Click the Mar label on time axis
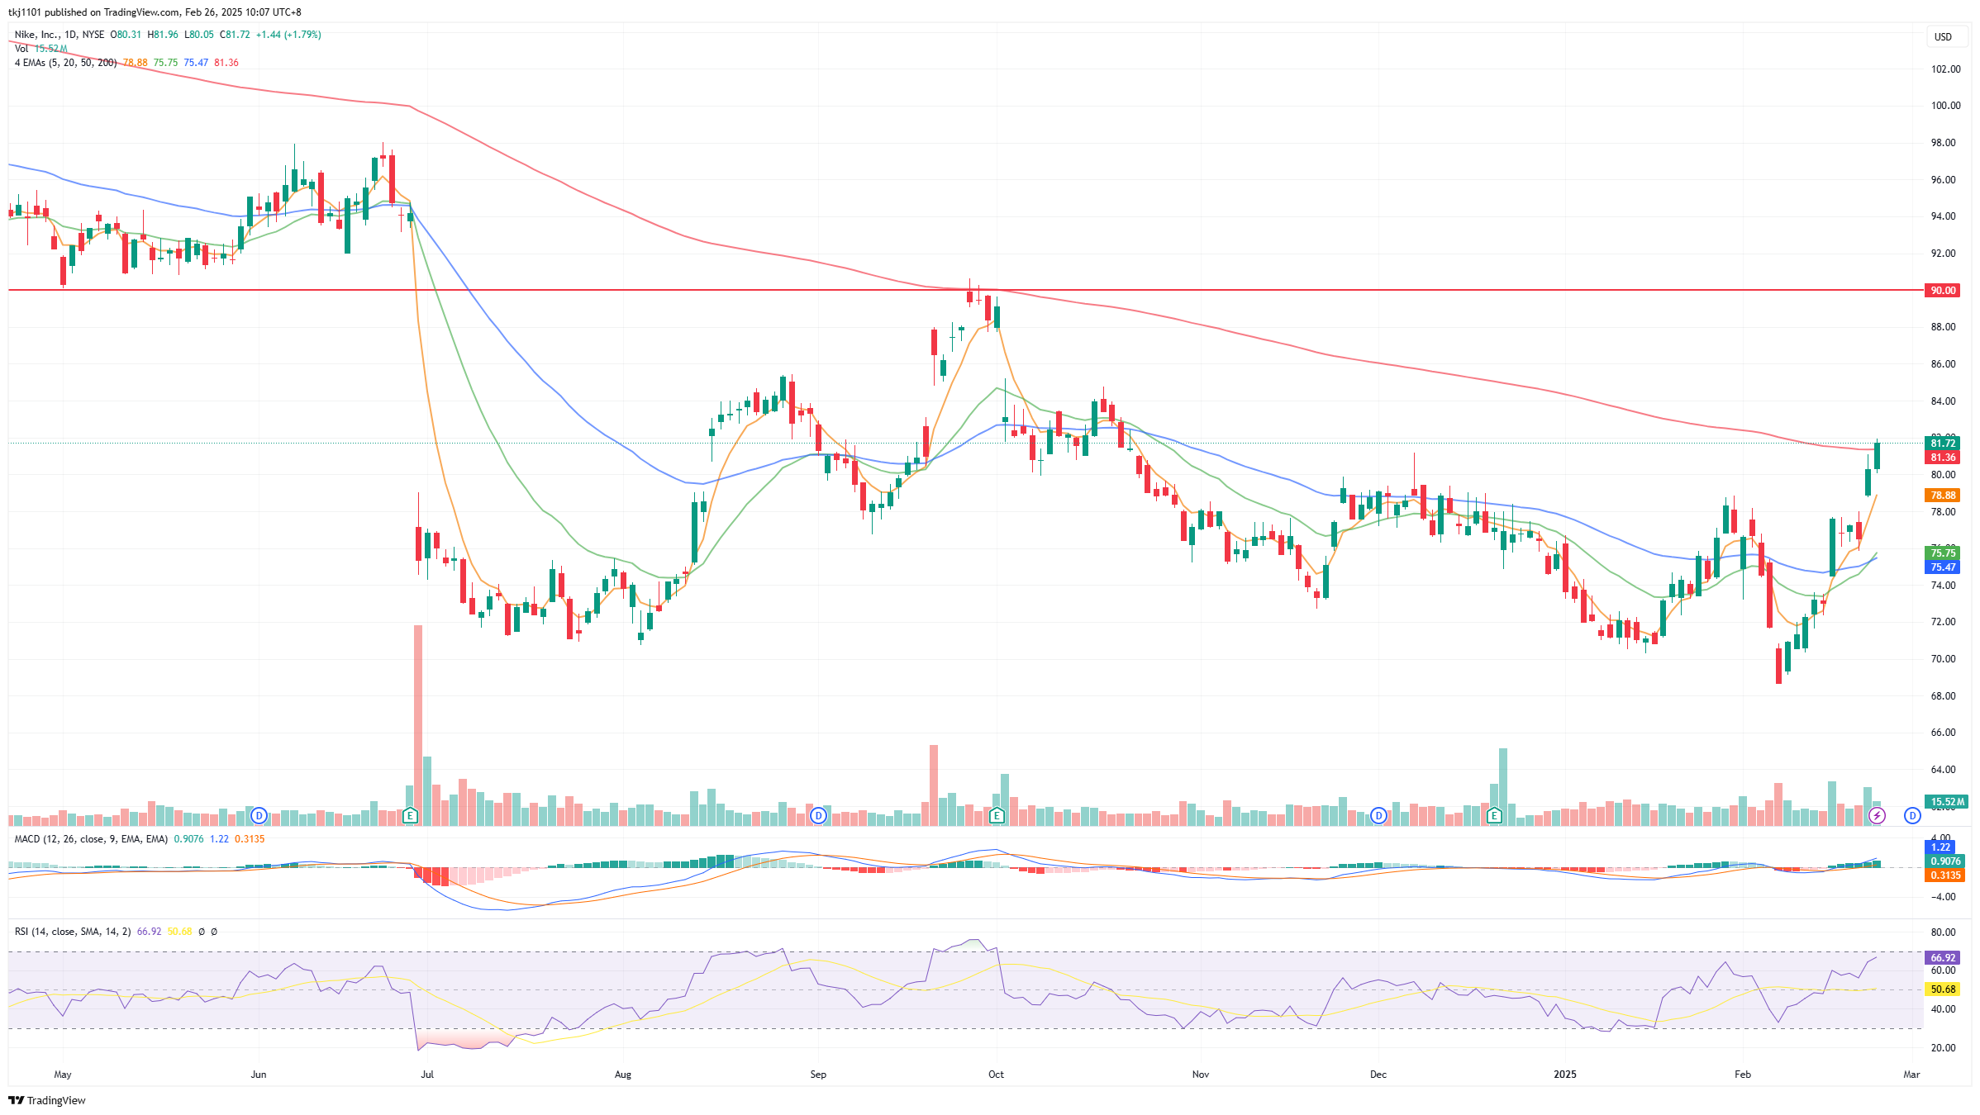This screenshot has width=1980, height=1115. 1911,1075
